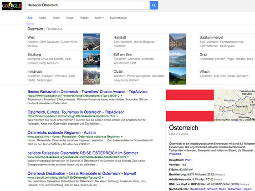The width and height of the screenshot is (255, 191).
Task: Open the Innsbruck thumbnail image
Action: tap(92, 76)
